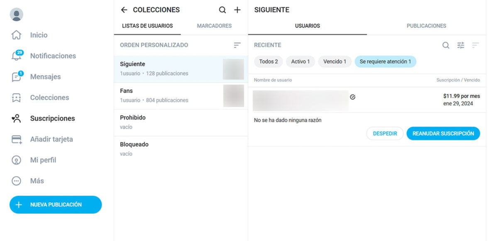Viewport: 498px width, 241px height.
Task: Open the Mensajes chat icon
Action: [16, 76]
